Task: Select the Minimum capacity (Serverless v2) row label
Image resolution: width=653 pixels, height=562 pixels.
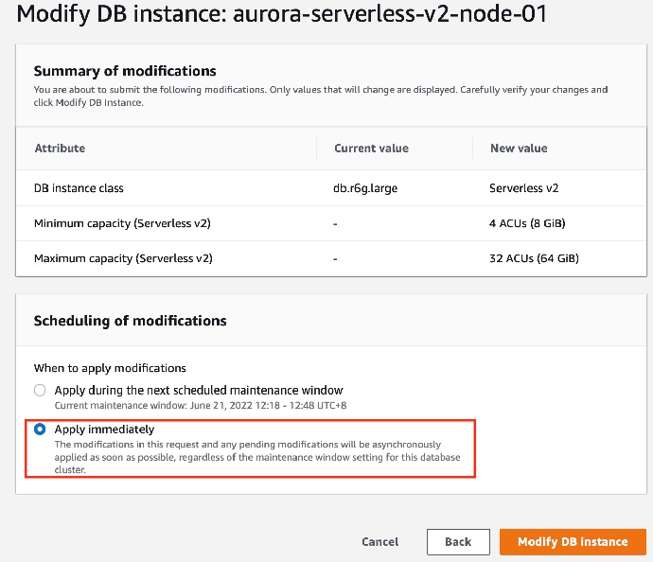Action: pyautogui.click(x=122, y=223)
